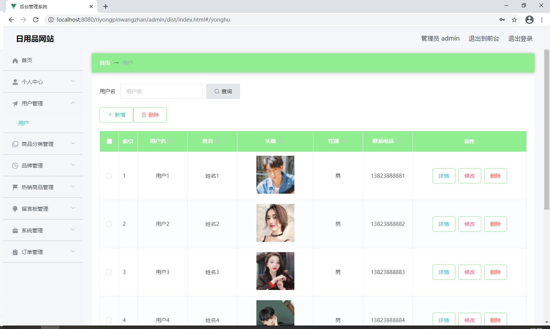The height and width of the screenshot is (329, 550).
Task: Open 详情 for 用户3
Action: (x=444, y=272)
